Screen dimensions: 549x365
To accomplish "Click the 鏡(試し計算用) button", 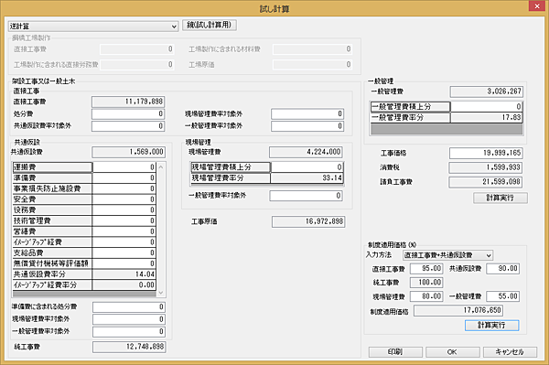I will [x=210, y=25].
